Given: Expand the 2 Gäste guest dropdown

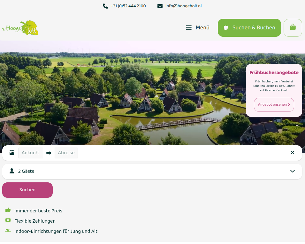Looking at the screenshot, I should click(x=152, y=172).
